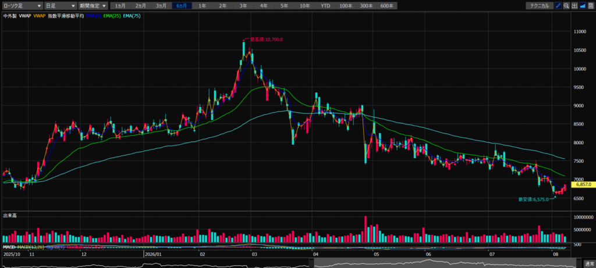This screenshot has width=596, height=268.
Task: Click the 通常 button beside the navigator
Action: 590,263
